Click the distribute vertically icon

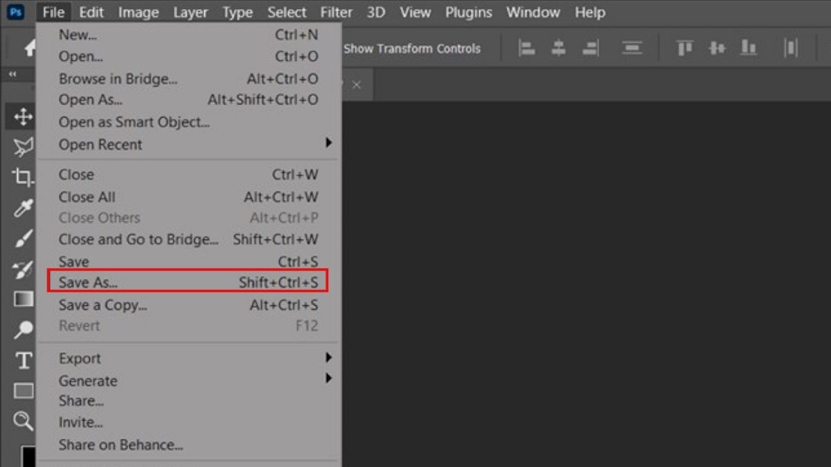(x=631, y=48)
